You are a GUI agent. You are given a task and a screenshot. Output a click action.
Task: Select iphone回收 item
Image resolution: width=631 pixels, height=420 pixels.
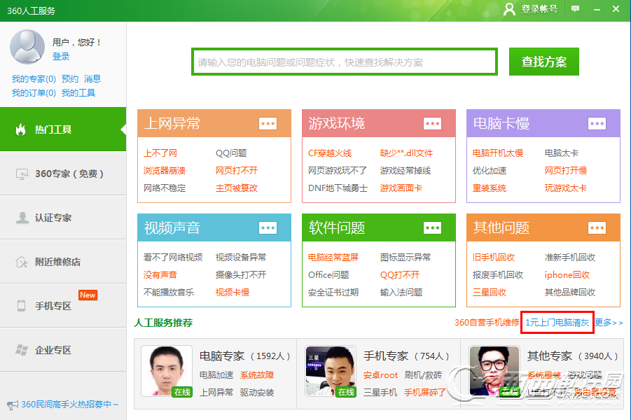click(x=567, y=275)
